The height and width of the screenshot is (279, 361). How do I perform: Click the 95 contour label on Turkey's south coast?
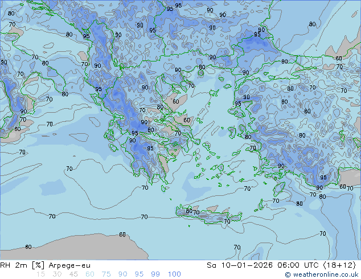click(323, 177)
